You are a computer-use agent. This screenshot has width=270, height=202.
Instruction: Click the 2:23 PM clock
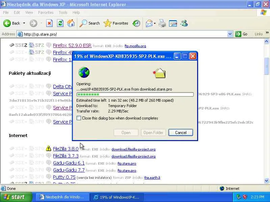[258, 197]
